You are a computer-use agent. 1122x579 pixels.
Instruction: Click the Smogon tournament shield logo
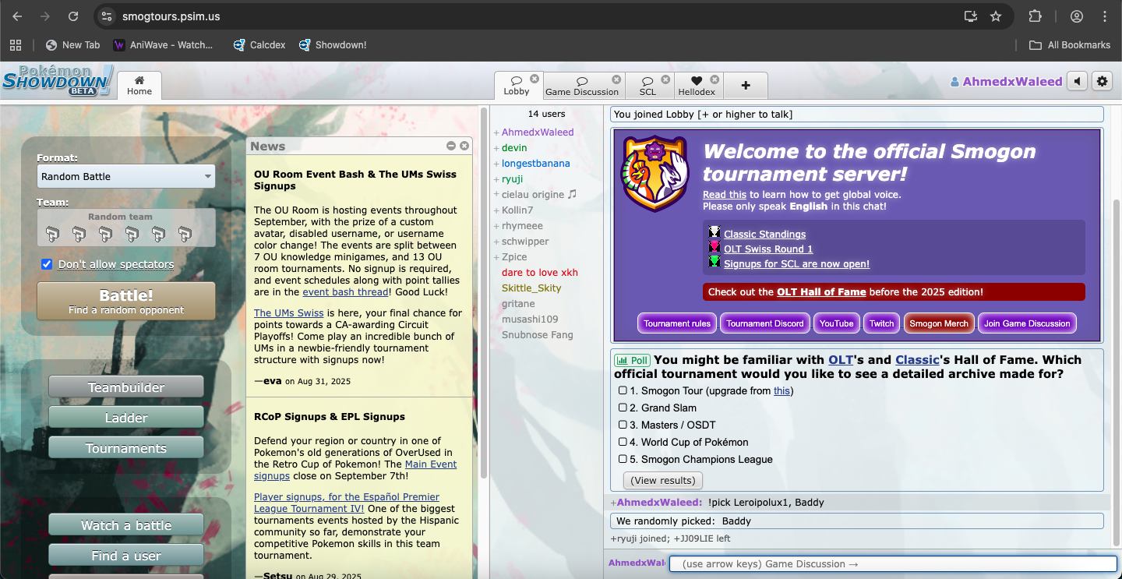pyautogui.click(x=655, y=174)
